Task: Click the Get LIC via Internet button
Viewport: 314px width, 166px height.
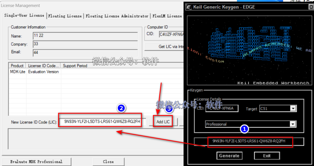Action: [x=164, y=47]
